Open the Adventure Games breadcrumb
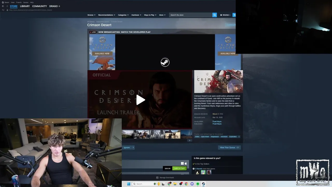The height and width of the screenshot is (187, 332). [x=103, y=22]
